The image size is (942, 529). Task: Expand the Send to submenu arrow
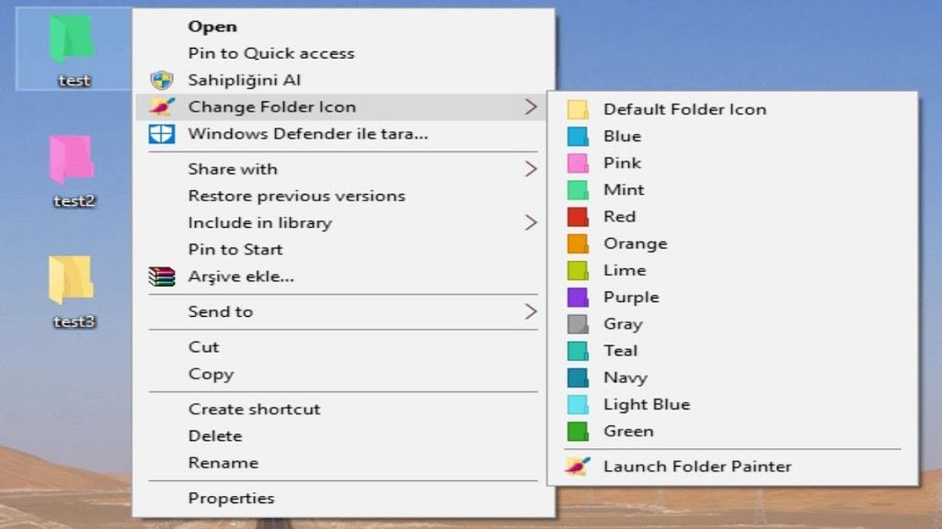click(531, 312)
